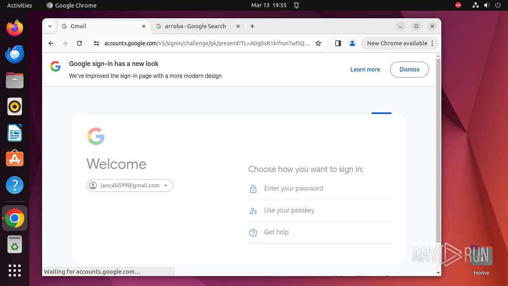This screenshot has height=286, width=508.
Task: Select the Get help option
Action: point(320,232)
